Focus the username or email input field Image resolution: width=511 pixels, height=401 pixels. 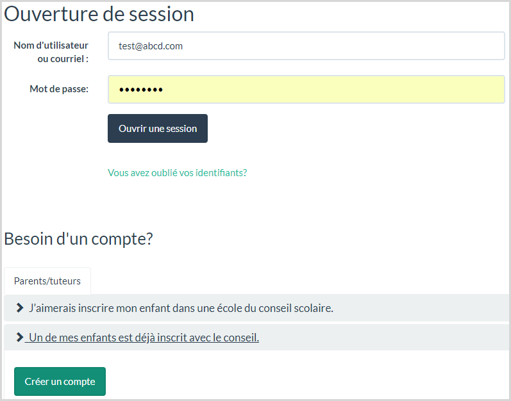pyautogui.click(x=306, y=46)
